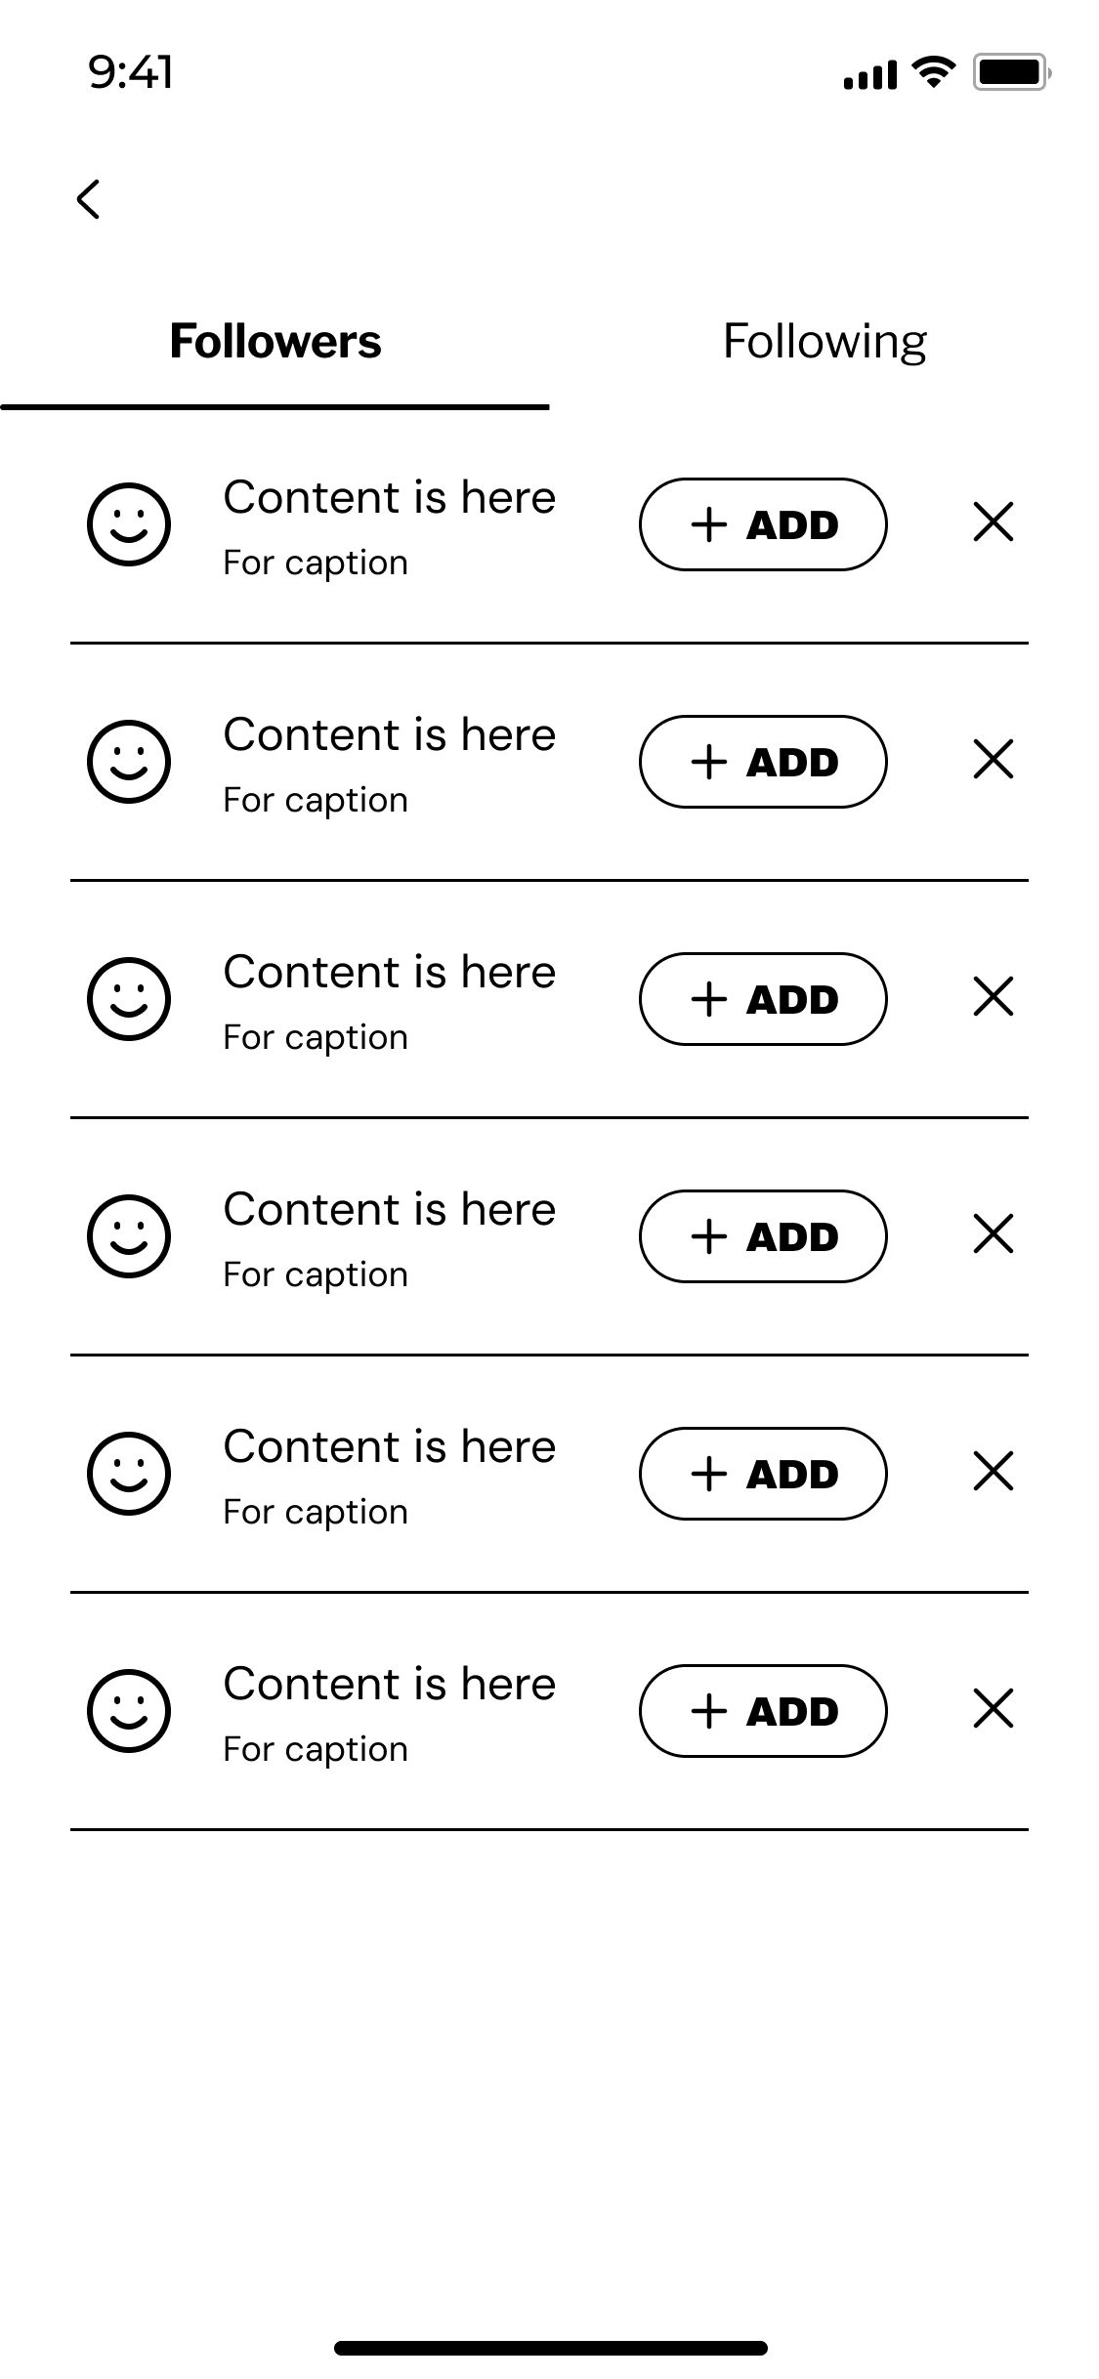1099x2379 pixels.
Task: Tap the fourth row's smiley avatar
Action: (x=129, y=1236)
